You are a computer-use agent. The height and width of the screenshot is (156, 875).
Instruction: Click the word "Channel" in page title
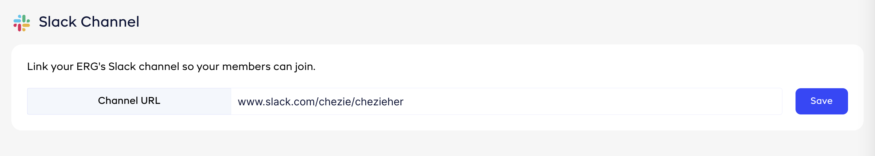pos(110,22)
